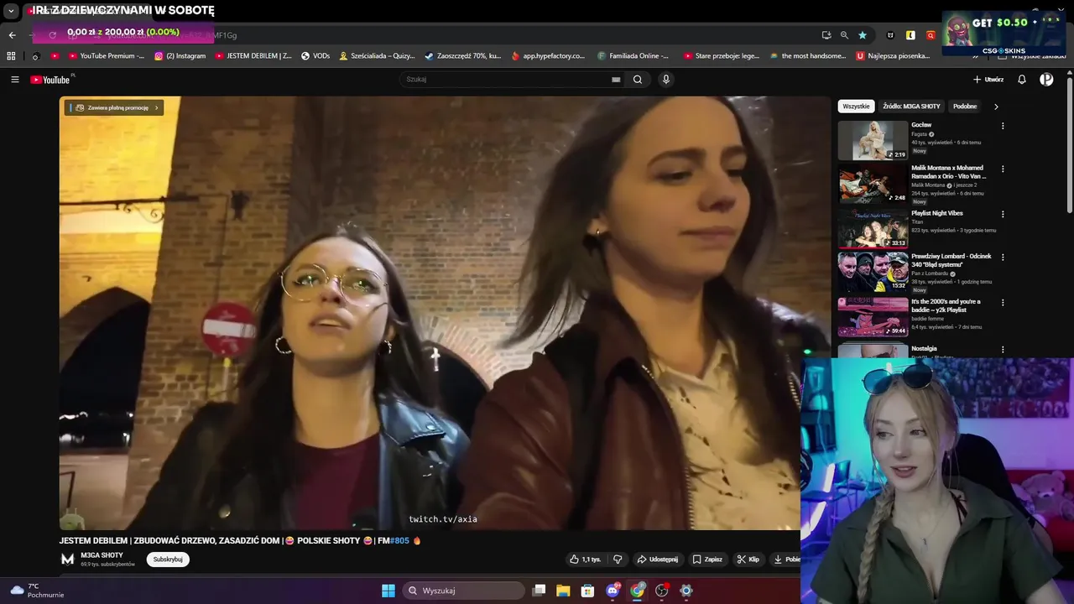The width and height of the screenshot is (1074, 604).
Task: Open YouTube notifications bell
Action: [x=1022, y=80]
